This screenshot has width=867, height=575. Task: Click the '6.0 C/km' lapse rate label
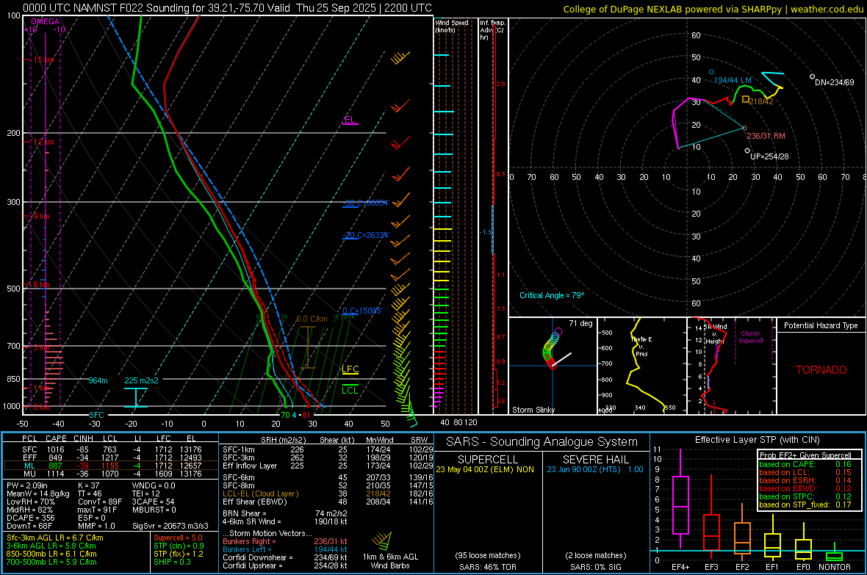click(312, 319)
